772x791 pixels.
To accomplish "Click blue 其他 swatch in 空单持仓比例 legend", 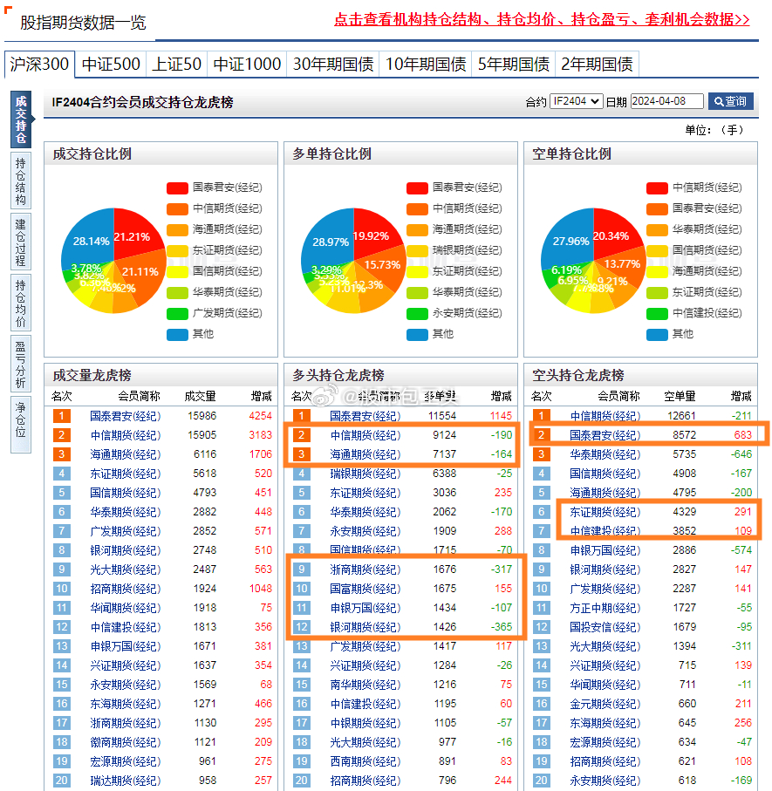I will pyautogui.click(x=657, y=334).
